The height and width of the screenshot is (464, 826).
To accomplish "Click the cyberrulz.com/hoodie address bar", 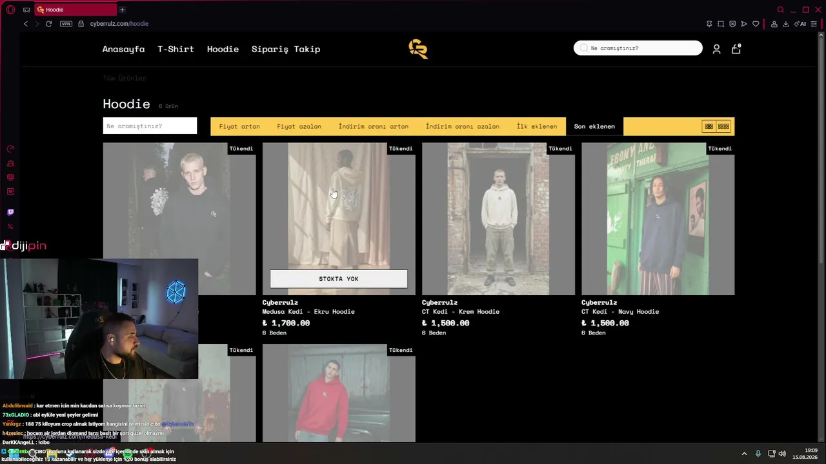I will (119, 24).
